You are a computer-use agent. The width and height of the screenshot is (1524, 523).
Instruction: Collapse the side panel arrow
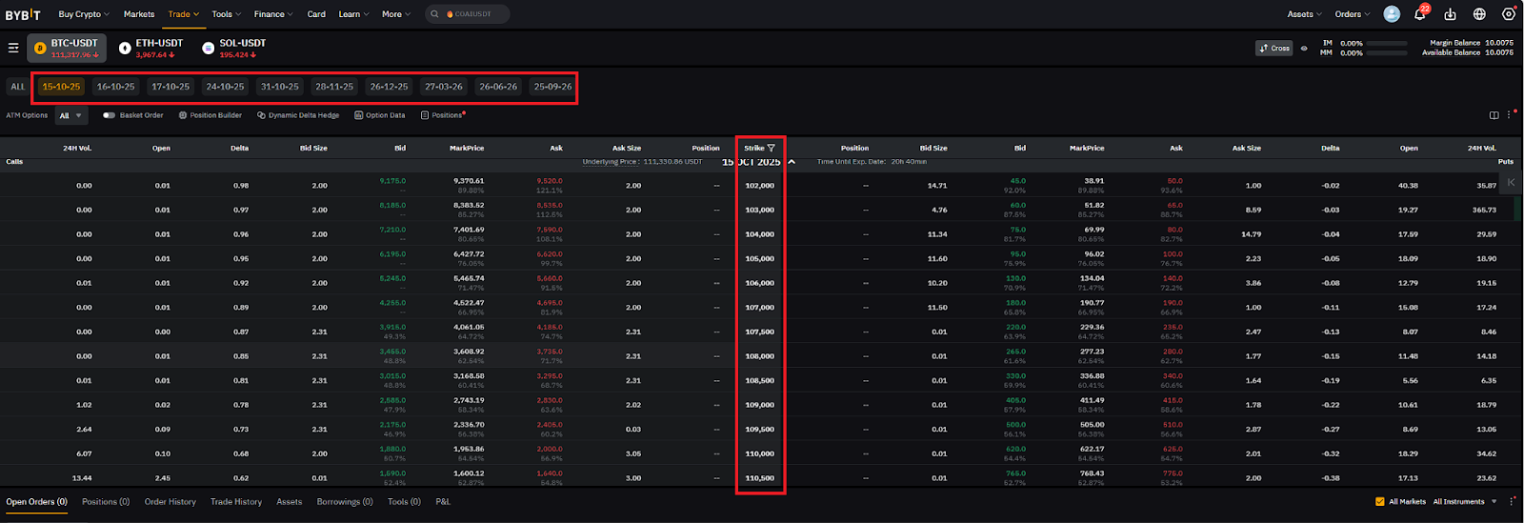pos(1512,182)
